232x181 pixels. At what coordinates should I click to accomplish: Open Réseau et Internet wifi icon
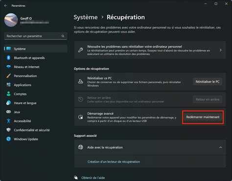(8, 67)
